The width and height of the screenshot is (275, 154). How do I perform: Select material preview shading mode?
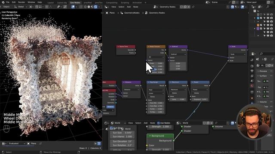(x=92, y=7)
